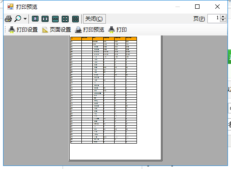231x169 pixels.
Task: Click the 打印预览 toolbar button
Action: 90,30
